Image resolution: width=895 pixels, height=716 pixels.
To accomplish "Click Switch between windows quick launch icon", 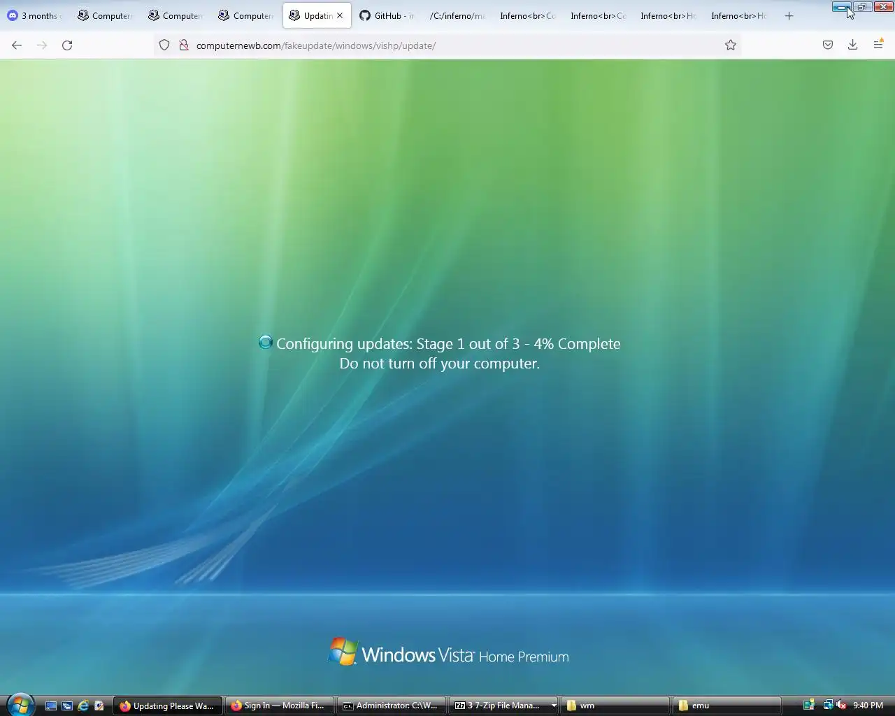I will click(x=67, y=706).
